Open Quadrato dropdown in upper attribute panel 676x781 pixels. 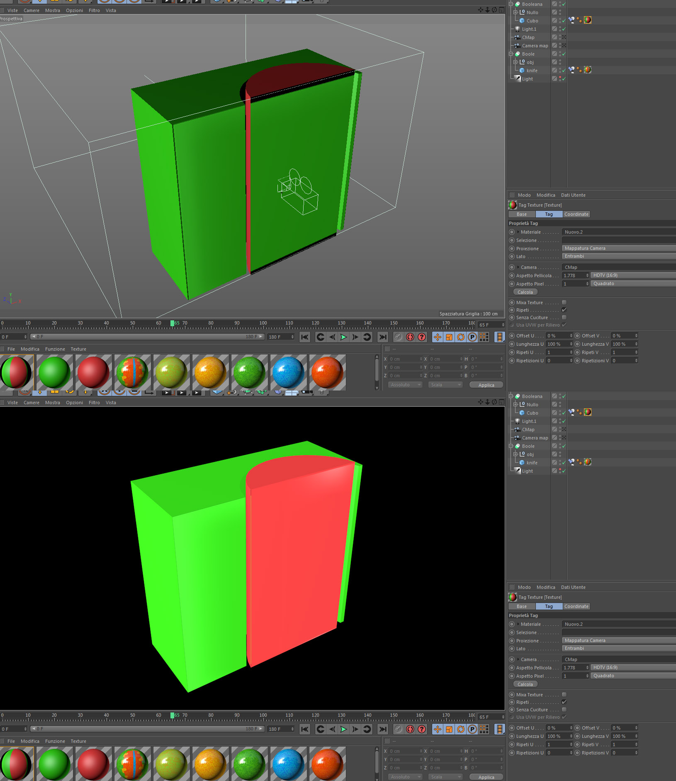pos(633,283)
